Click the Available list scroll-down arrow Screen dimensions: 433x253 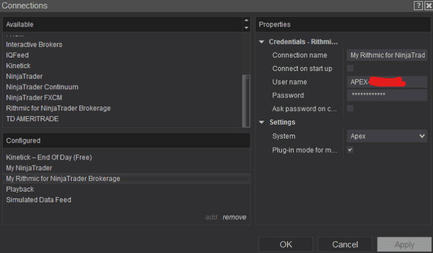coord(246,28)
